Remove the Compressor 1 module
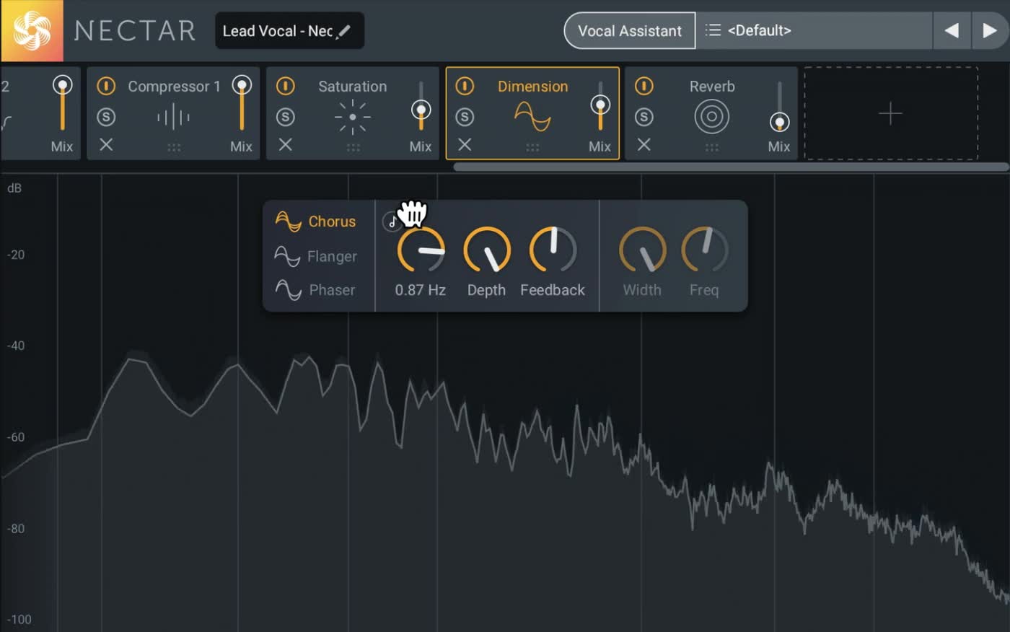The image size is (1010, 632). (x=106, y=145)
